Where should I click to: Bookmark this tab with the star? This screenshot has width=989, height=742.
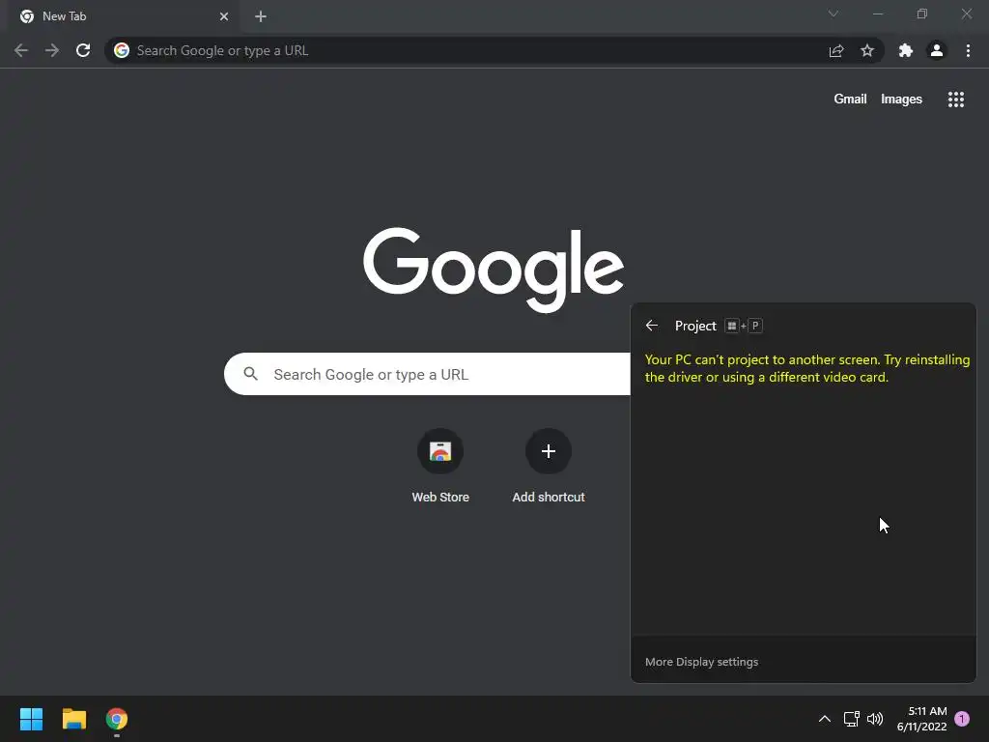[867, 50]
